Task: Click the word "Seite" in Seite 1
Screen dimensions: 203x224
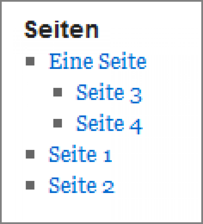Action: (73, 155)
